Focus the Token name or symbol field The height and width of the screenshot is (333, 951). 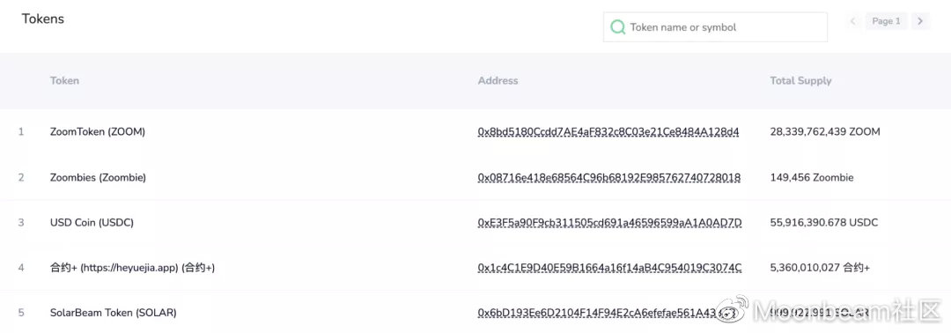[715, 27]
